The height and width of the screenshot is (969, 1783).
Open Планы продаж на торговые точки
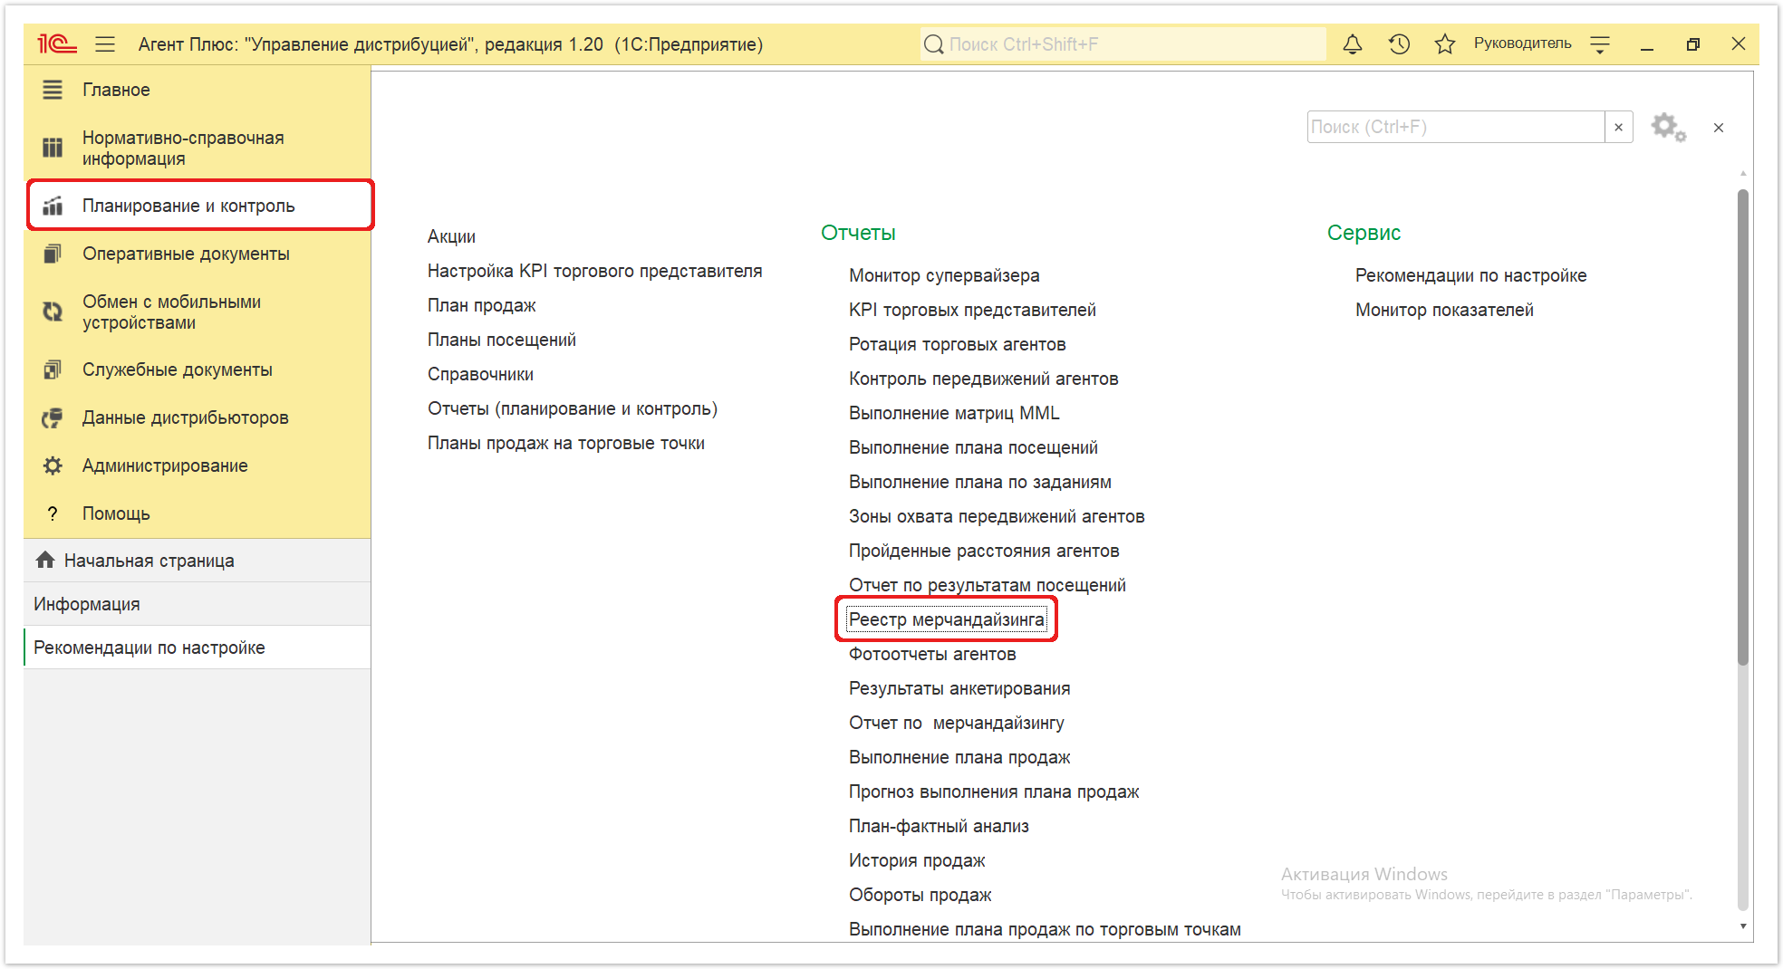(x=565, y=443)
